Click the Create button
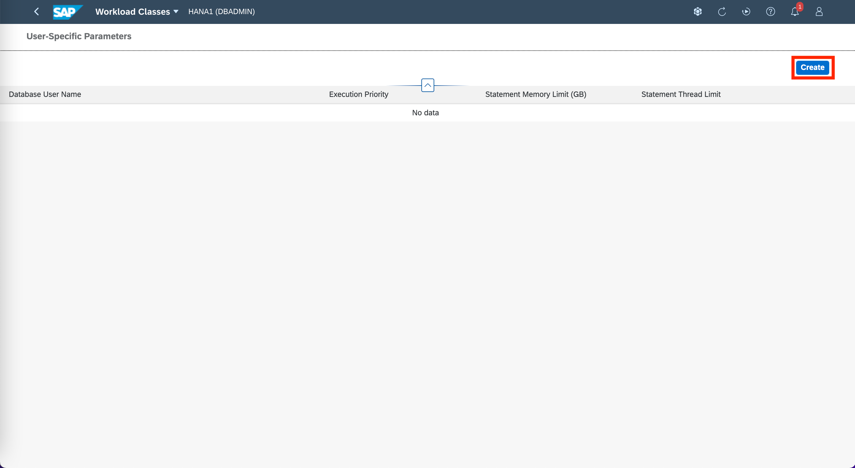Viewport: 855px width, 468px height. coord(812,67)
